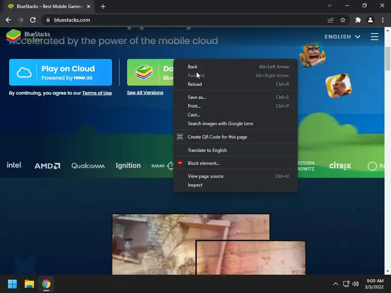Click the RADAR partner logo
Screen dimensions: 391x293
[x=162, y=166]
